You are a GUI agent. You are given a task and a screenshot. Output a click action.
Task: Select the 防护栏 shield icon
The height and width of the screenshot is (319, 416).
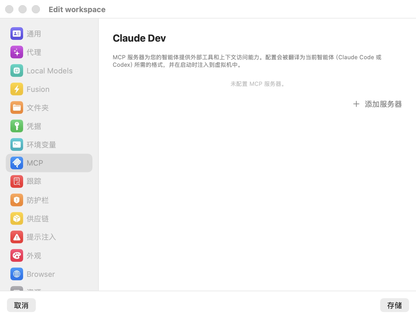(x=17, y=200)
